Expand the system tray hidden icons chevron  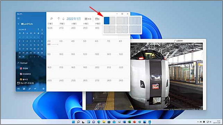(x=198, y=122)
